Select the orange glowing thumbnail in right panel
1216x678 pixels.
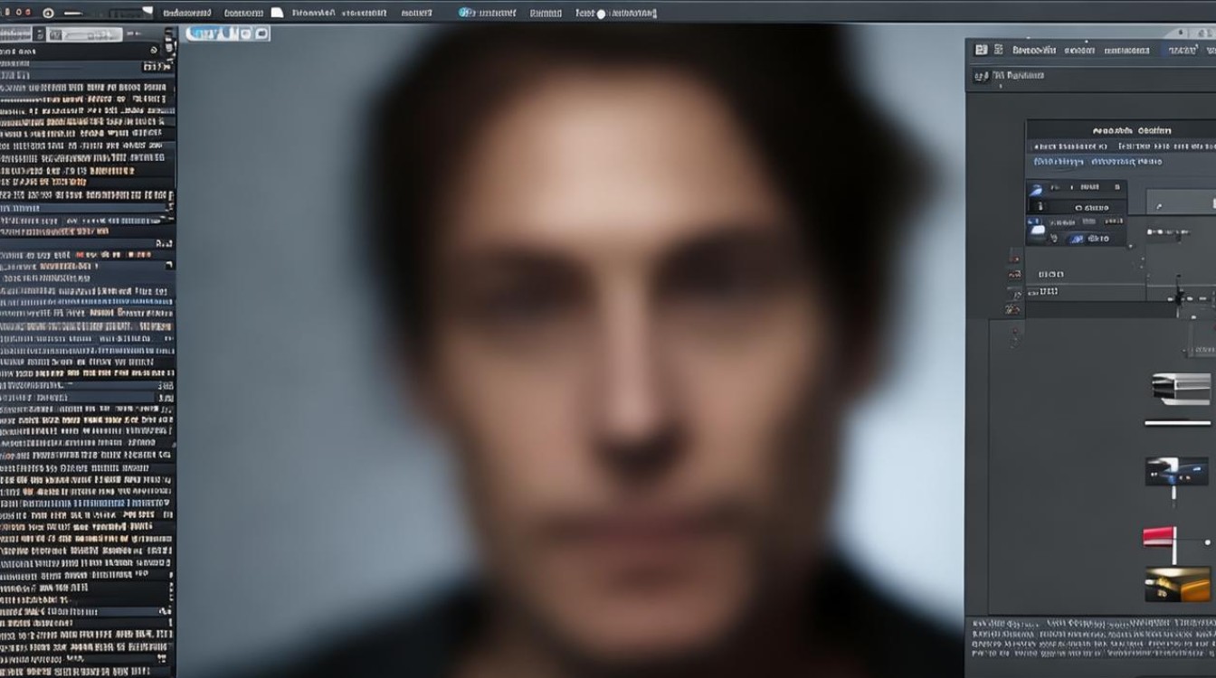1176,584
